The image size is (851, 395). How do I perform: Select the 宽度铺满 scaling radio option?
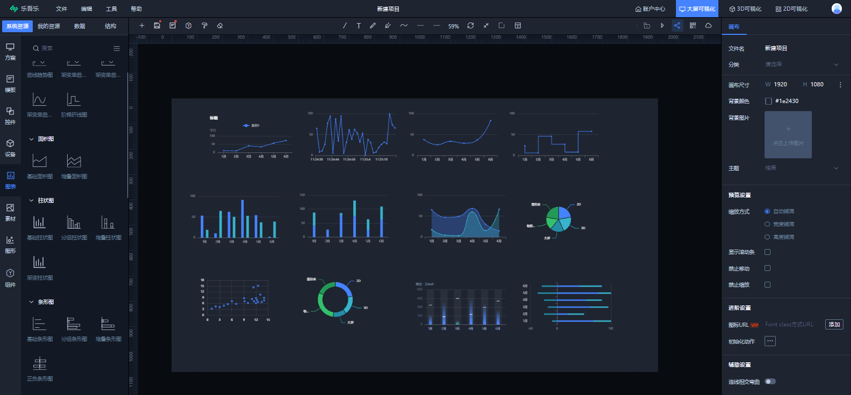tap(767, 224)
